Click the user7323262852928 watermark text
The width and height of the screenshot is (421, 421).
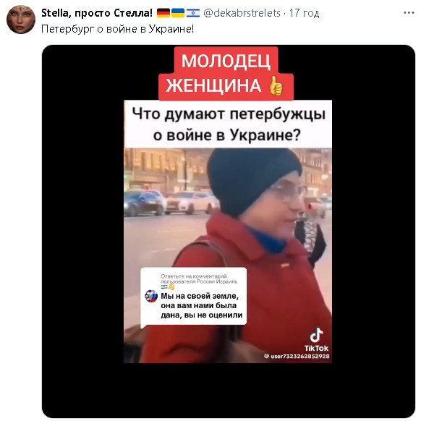297,357
